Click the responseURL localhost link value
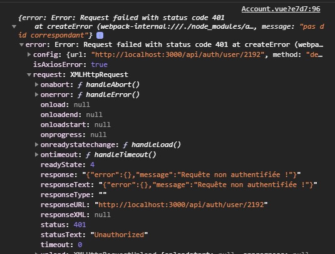335x254 pixels. click(181, 205)
